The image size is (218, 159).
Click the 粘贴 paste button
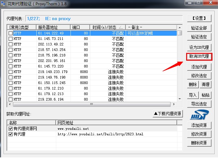(x=205, y=95)
